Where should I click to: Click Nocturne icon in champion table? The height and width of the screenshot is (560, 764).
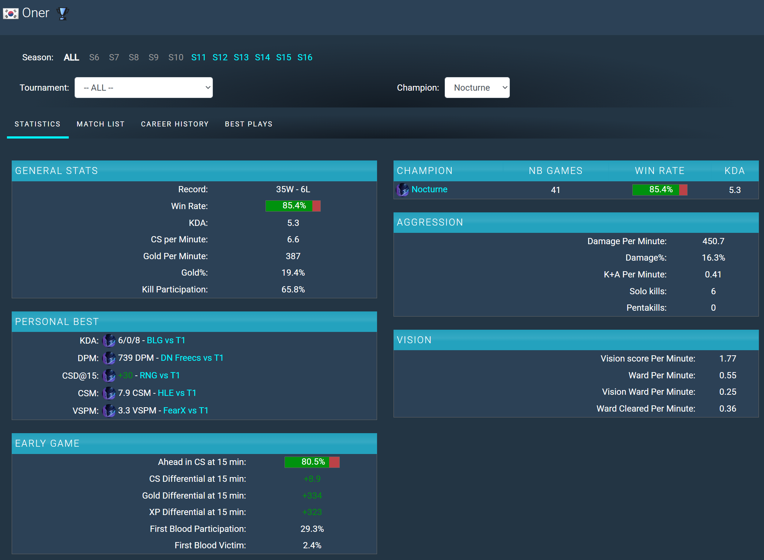click(x=403, y=190)
